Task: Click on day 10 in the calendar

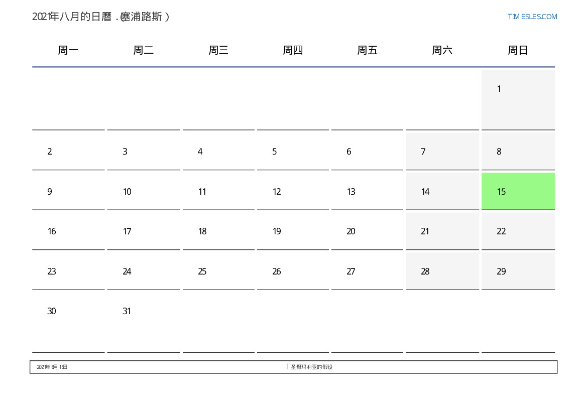Action: coord(143,191)
